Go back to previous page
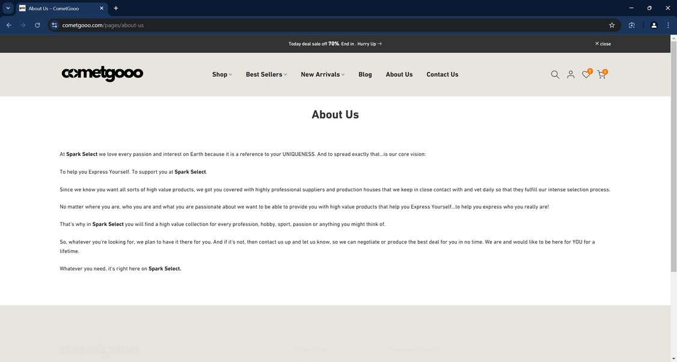Image resolution: width=677 pixels, height=362 pixels. click(x=9, y=25)
